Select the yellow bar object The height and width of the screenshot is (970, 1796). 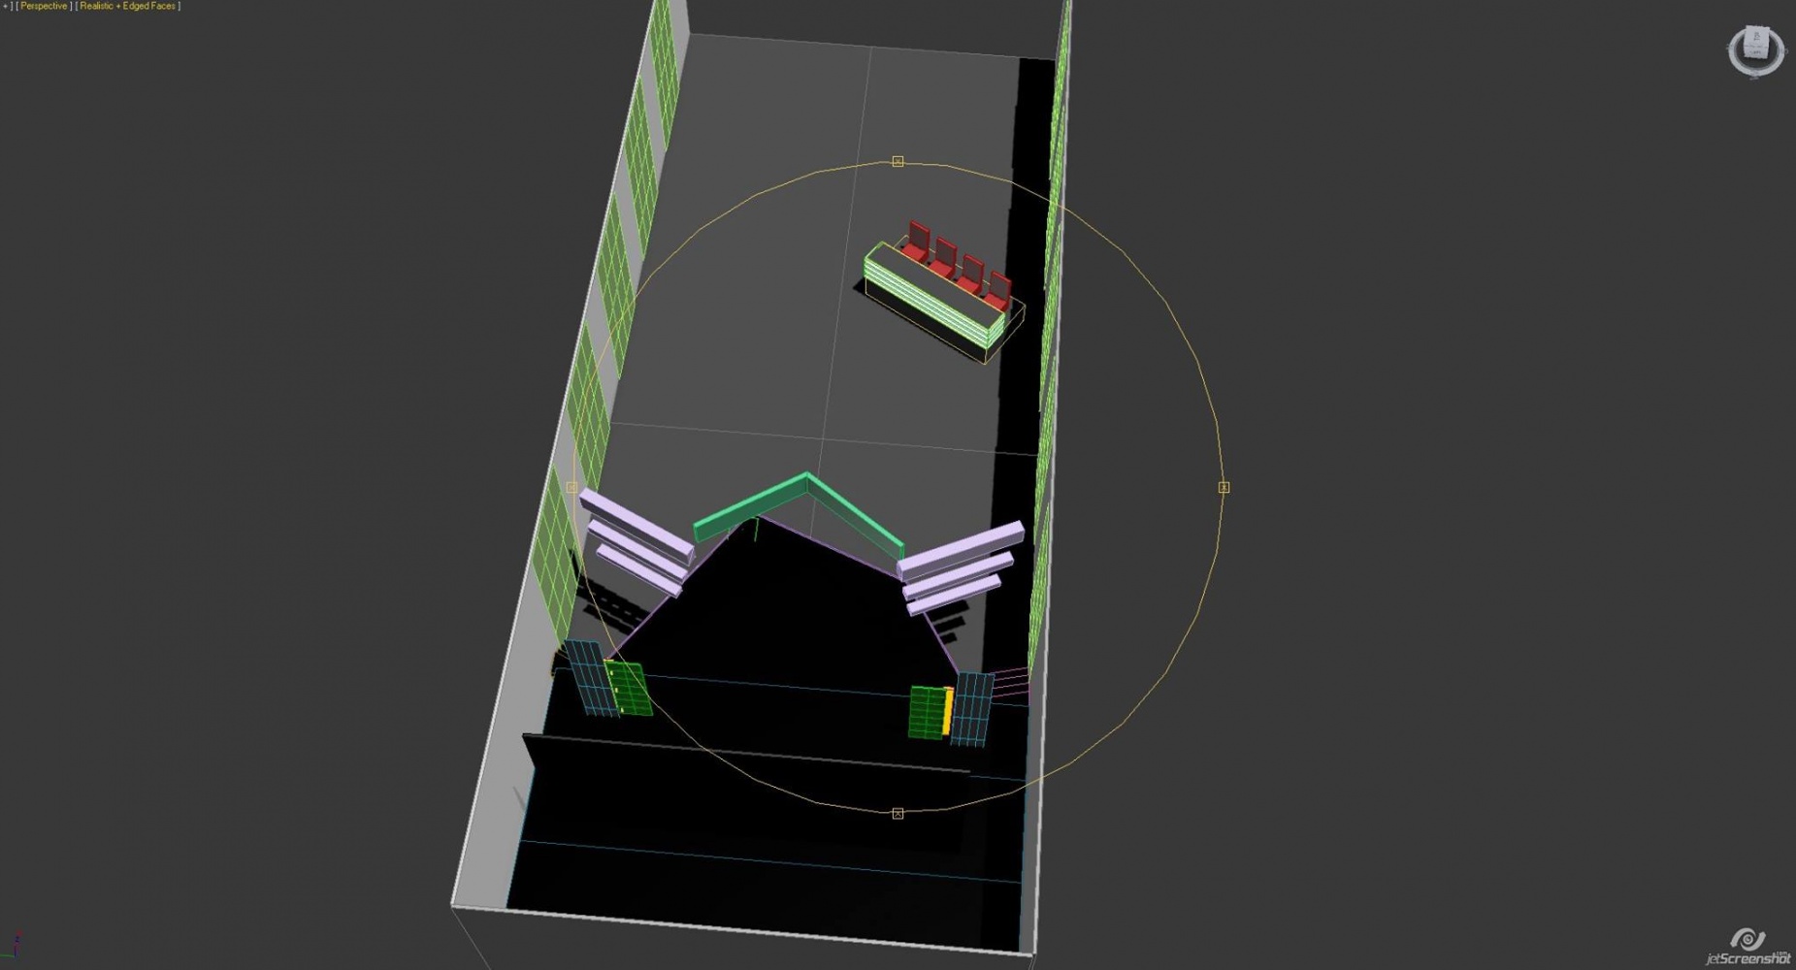pyautogui.click(x=947, y=711)
